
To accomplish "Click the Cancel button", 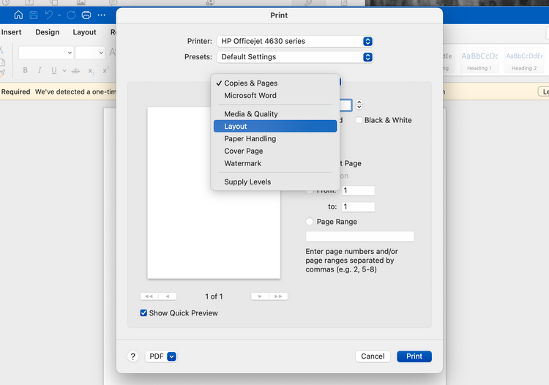I will [373, 356].
